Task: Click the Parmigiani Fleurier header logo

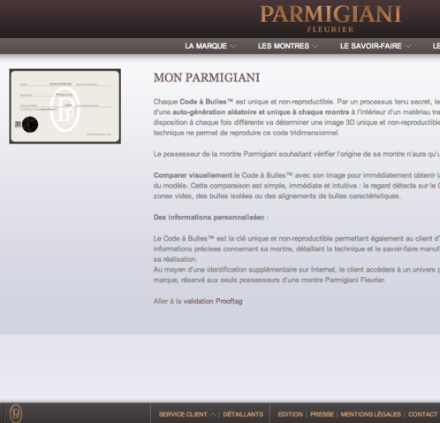Action: [x=330, y=19]
